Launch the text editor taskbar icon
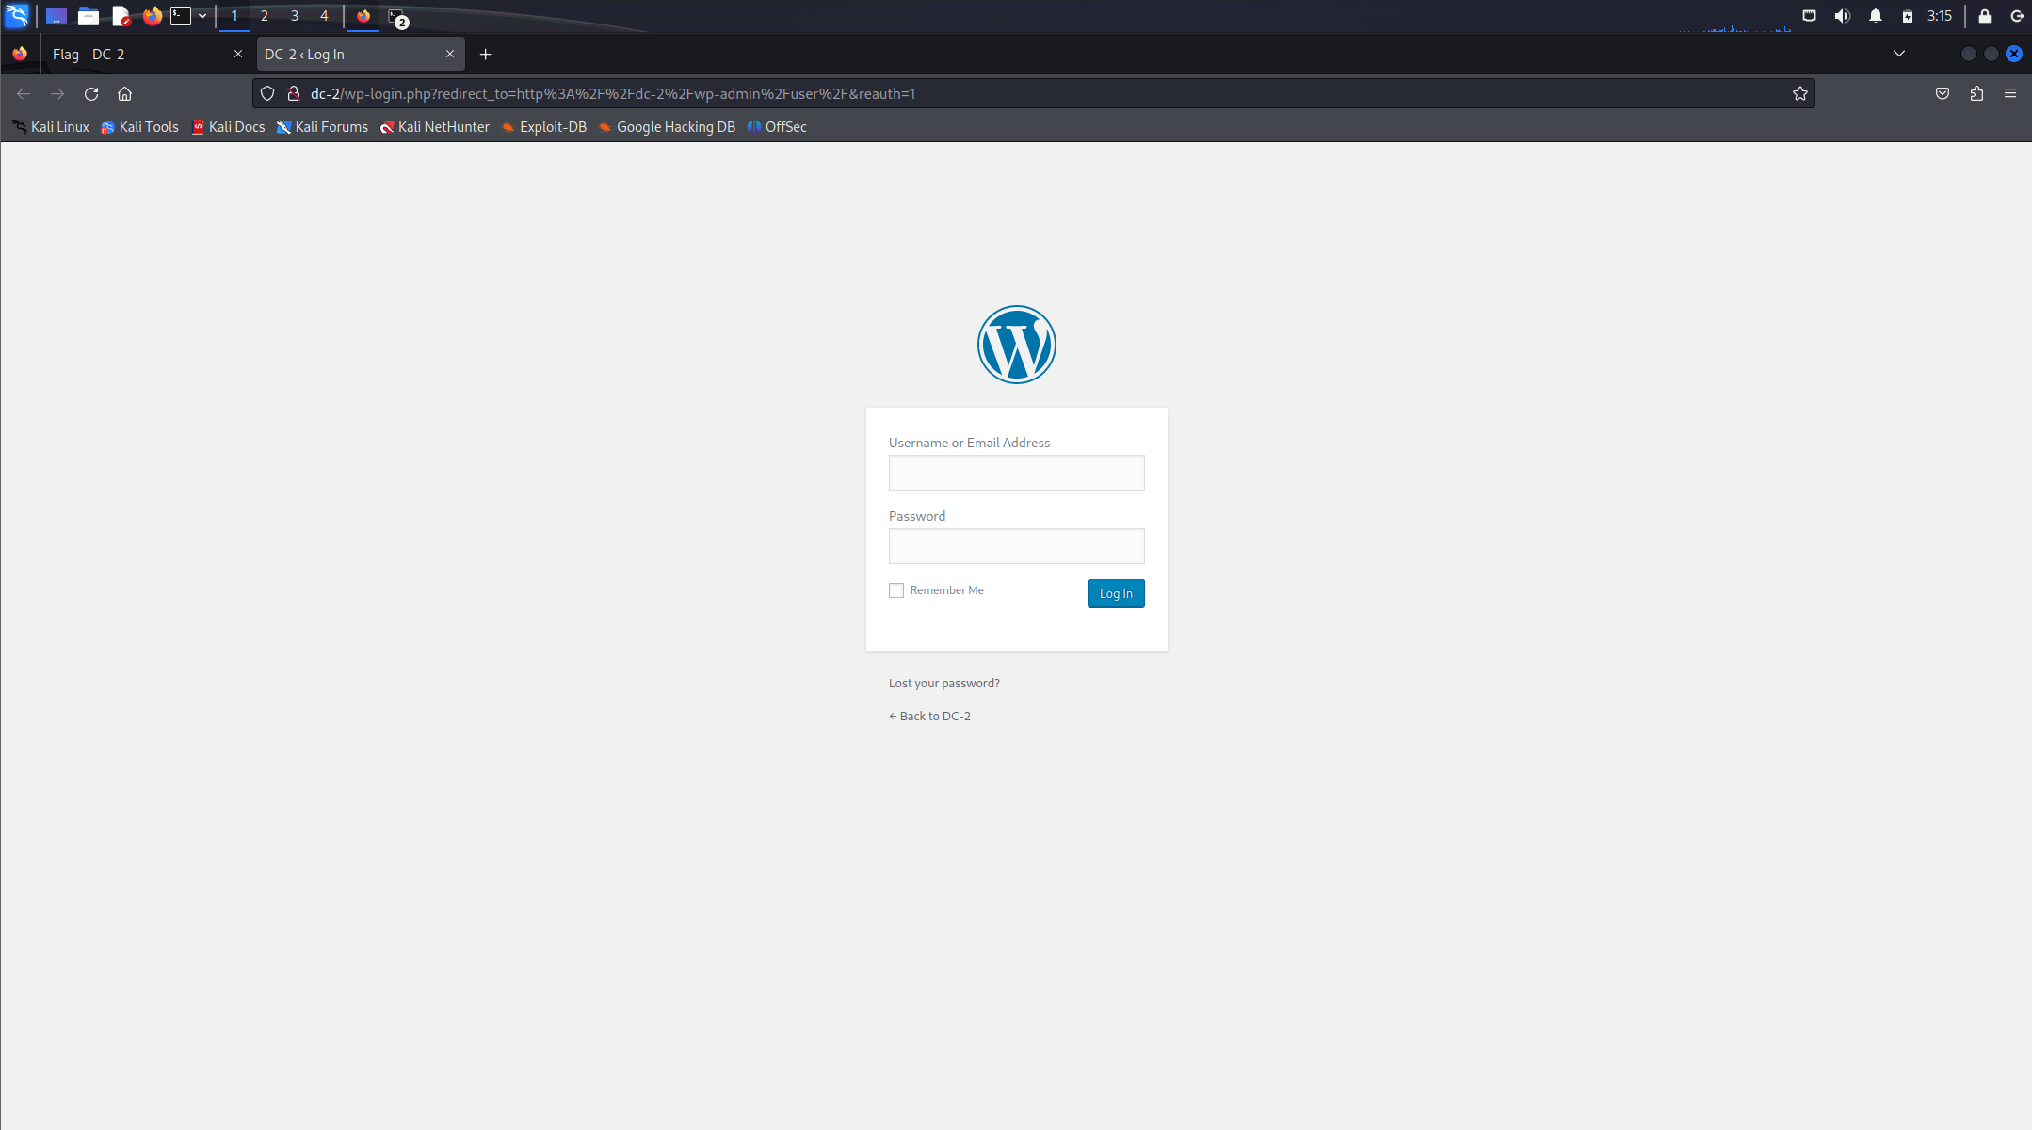The image size is (2032, 1130). coord(121,16)
